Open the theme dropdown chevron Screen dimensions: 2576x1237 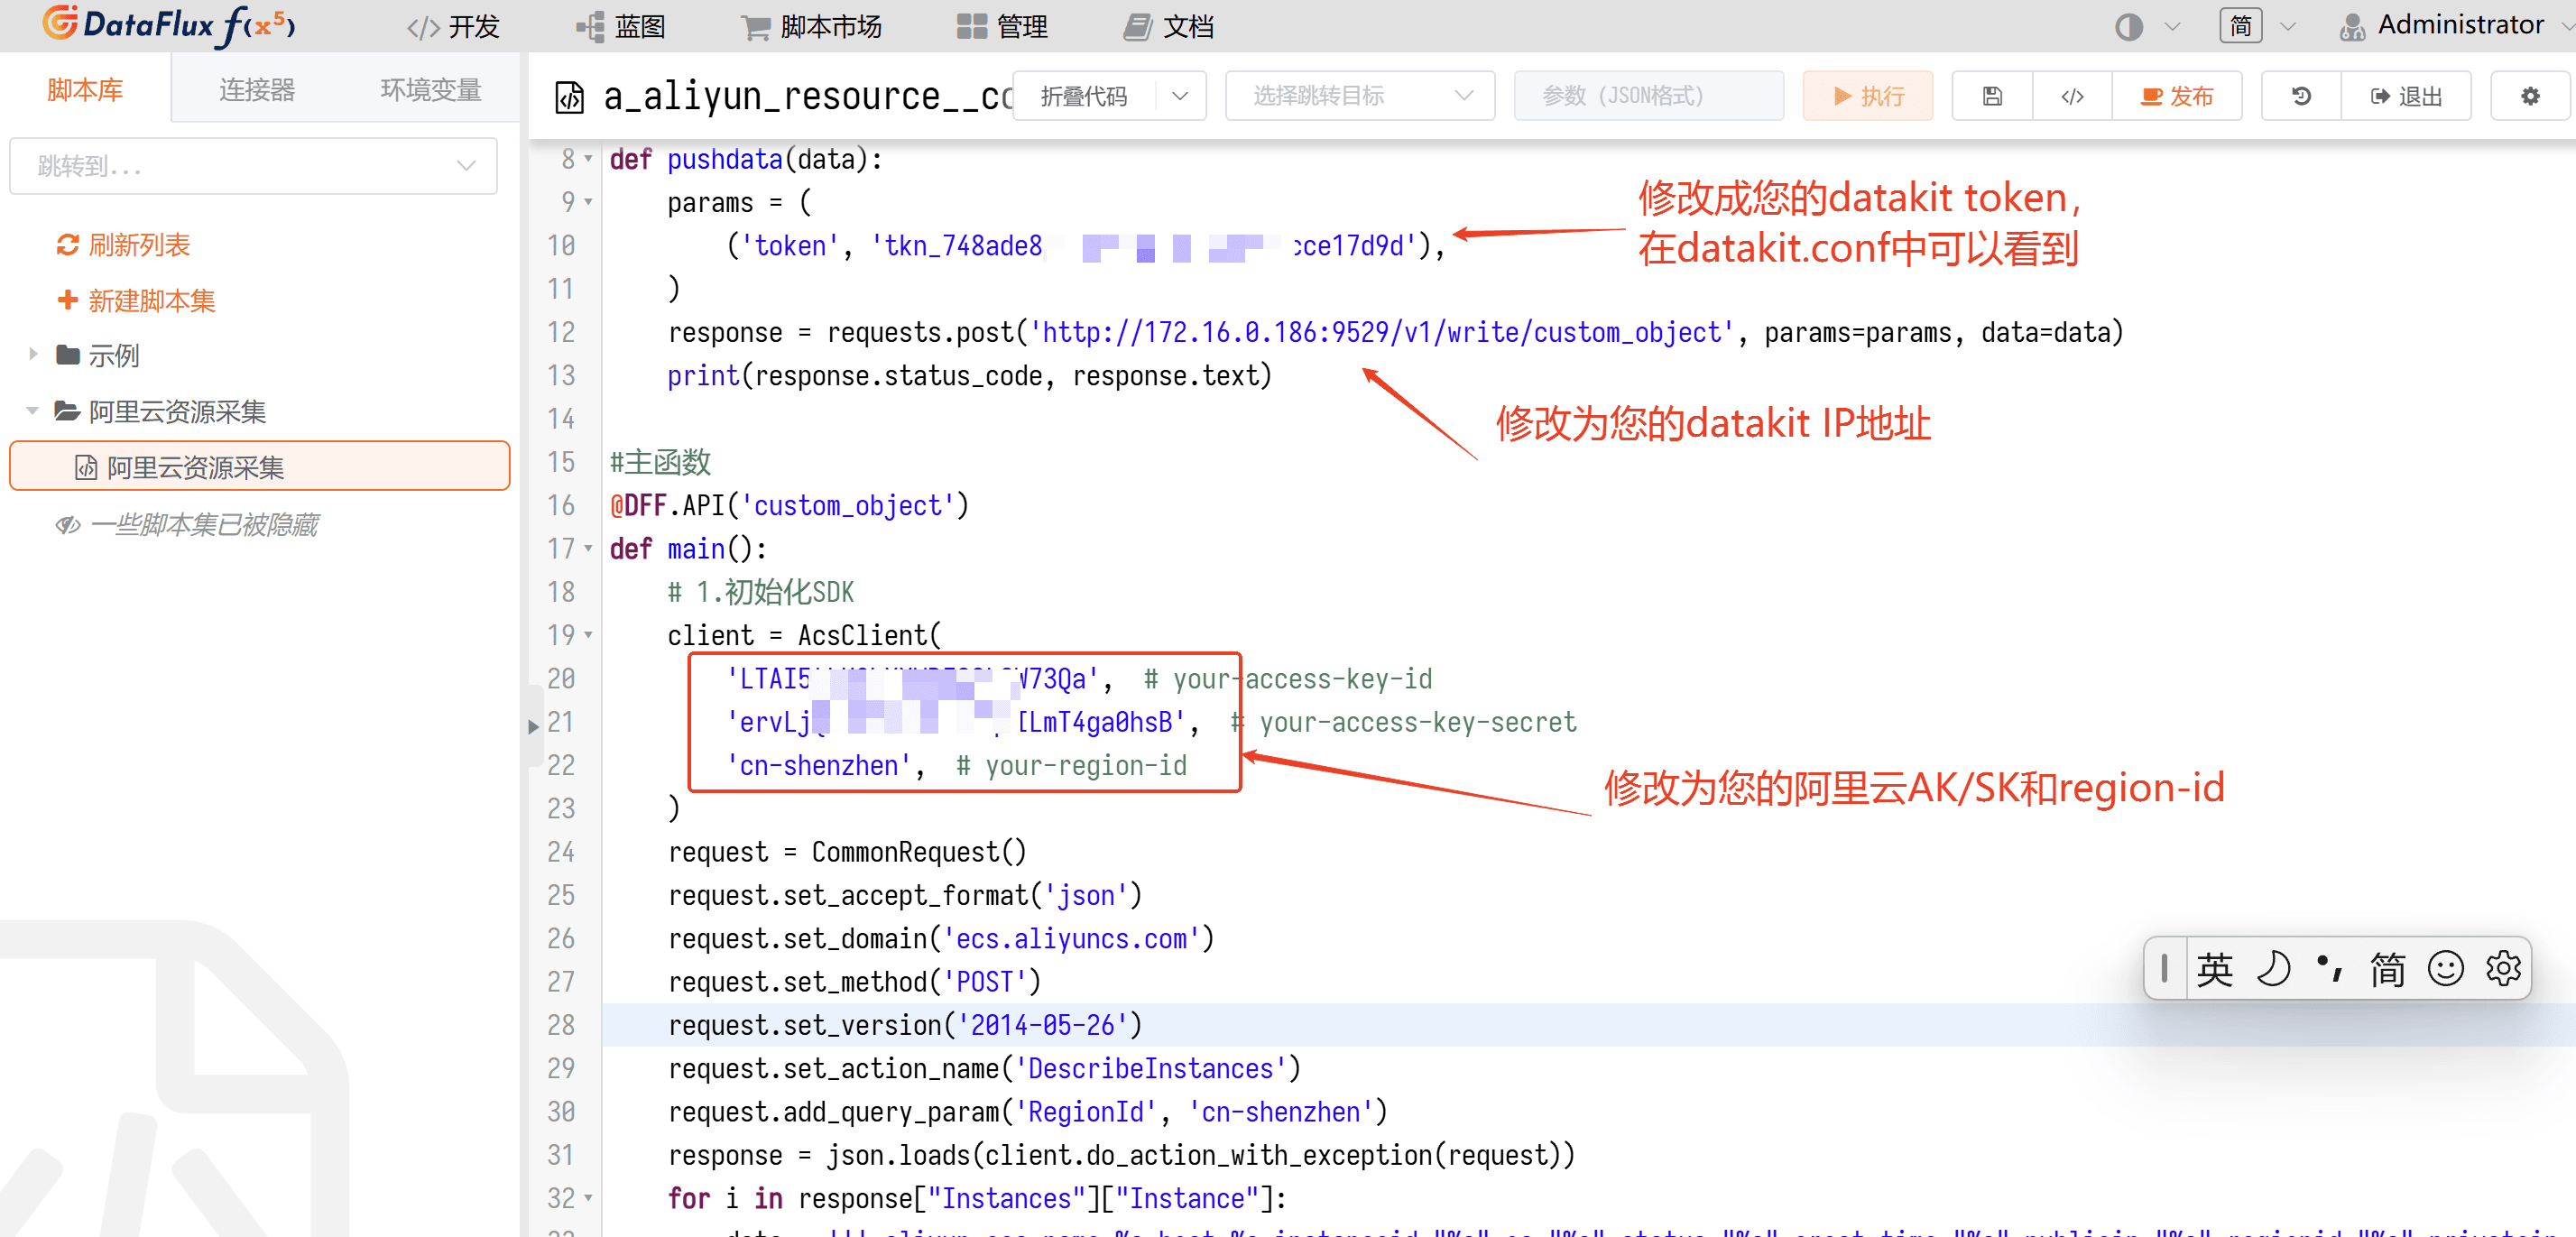tap(2172, 27)
